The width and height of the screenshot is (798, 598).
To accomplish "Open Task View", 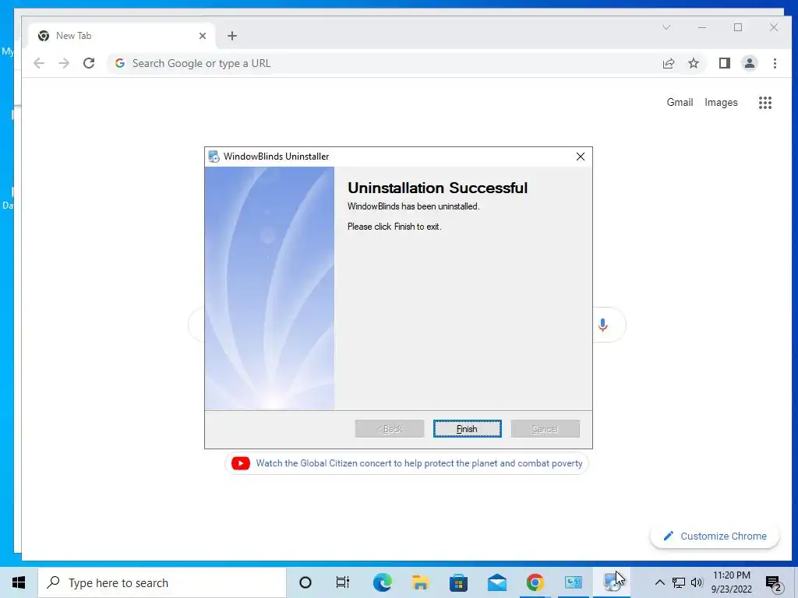I will point(343,582).
